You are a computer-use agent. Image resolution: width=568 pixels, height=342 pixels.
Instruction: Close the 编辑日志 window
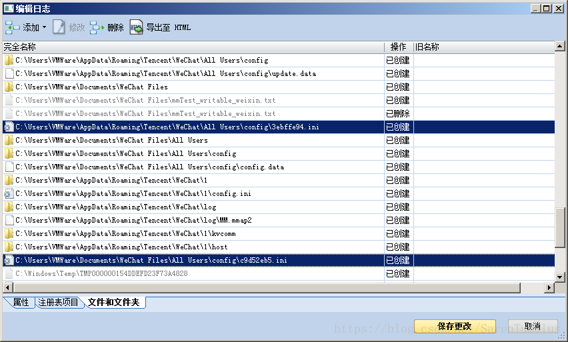558,8
